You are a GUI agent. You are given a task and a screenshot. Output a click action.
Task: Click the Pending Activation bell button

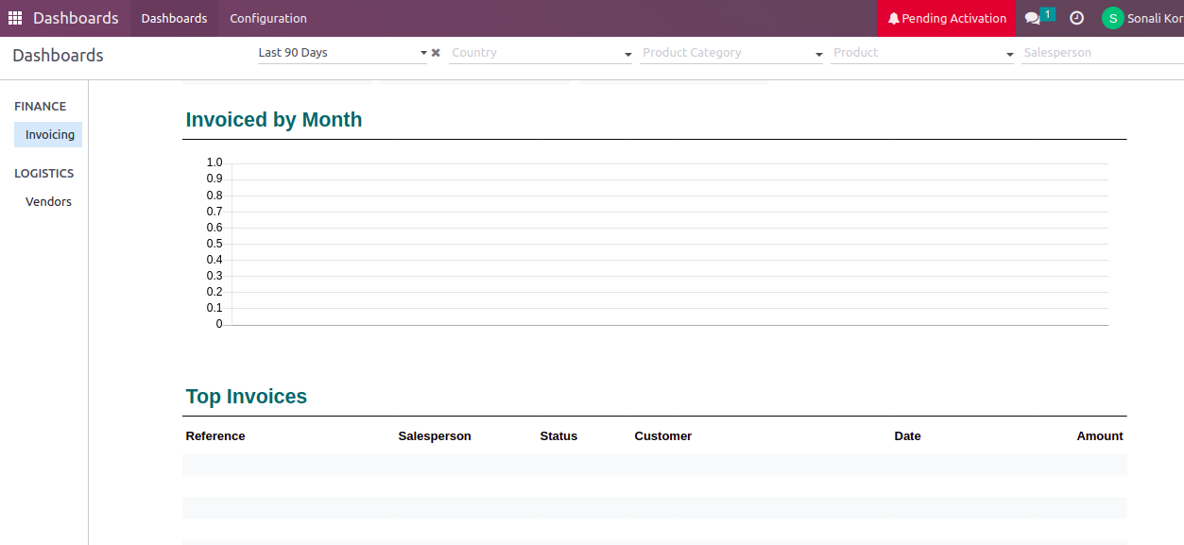click(947, 18)
